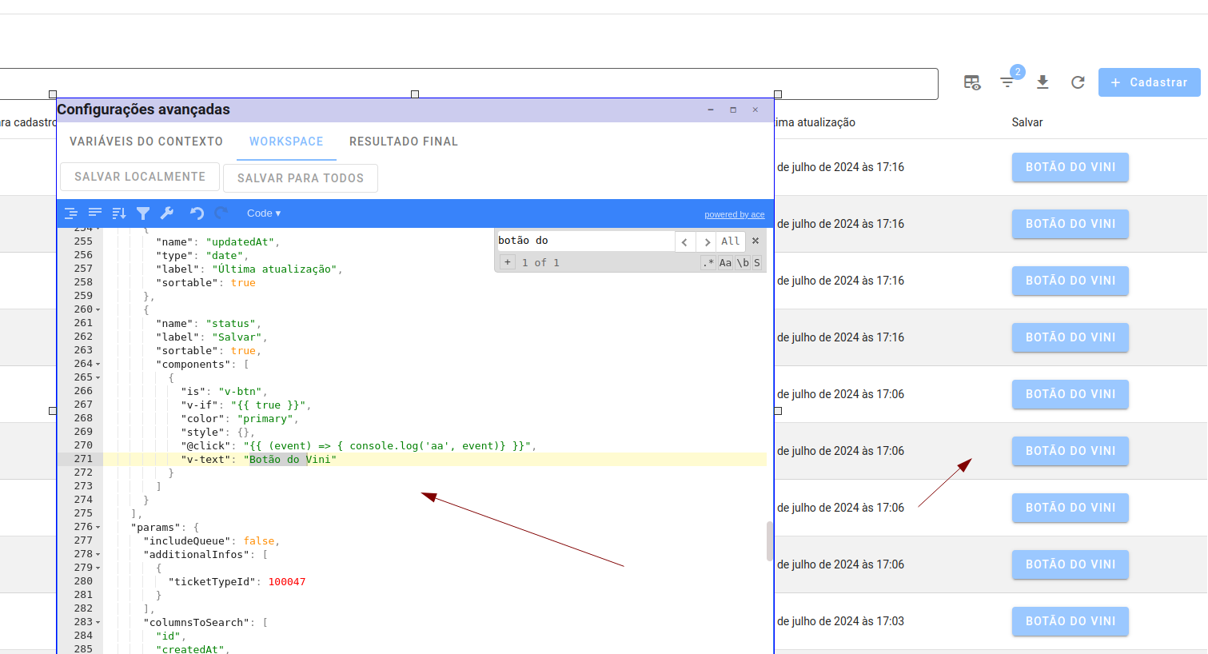
Task: Maximize the Configurações avançadas window
Action: 732,110
